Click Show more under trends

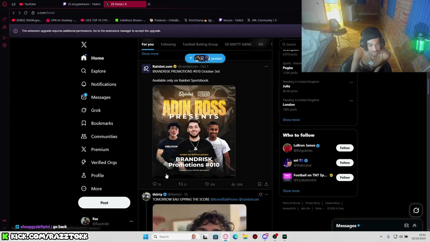(291, 120)
